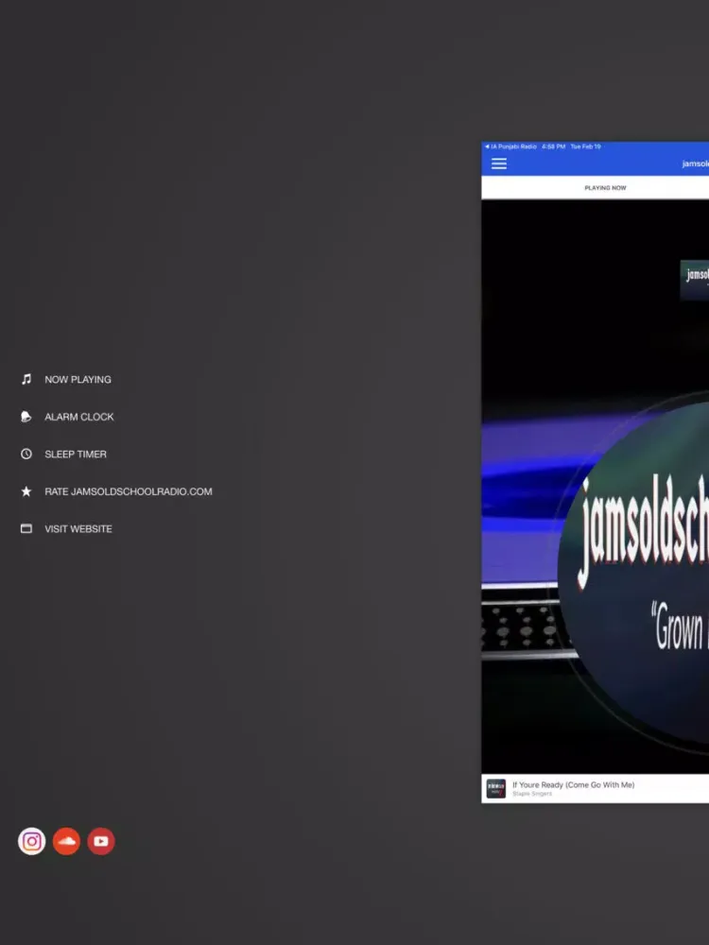Viewport: 709px width, 945px height.
Task: Open the YouTube social link
Action: pos(101,841)
